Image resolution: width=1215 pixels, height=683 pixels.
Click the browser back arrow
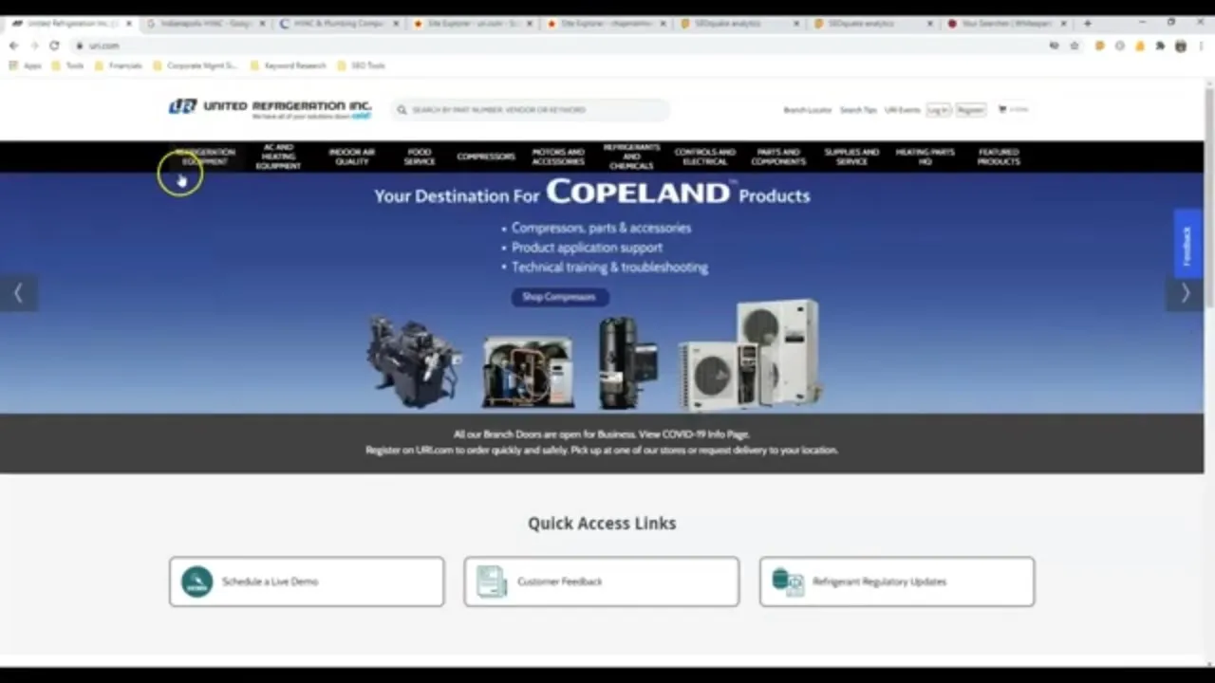pos(13,46)
